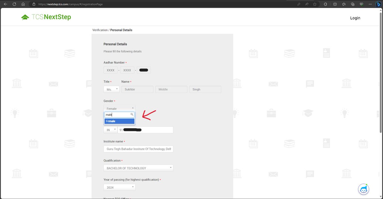Click the first Aadhar XXXX input field
The height and width of the screenshot is (199, 383).
point(110,70)
